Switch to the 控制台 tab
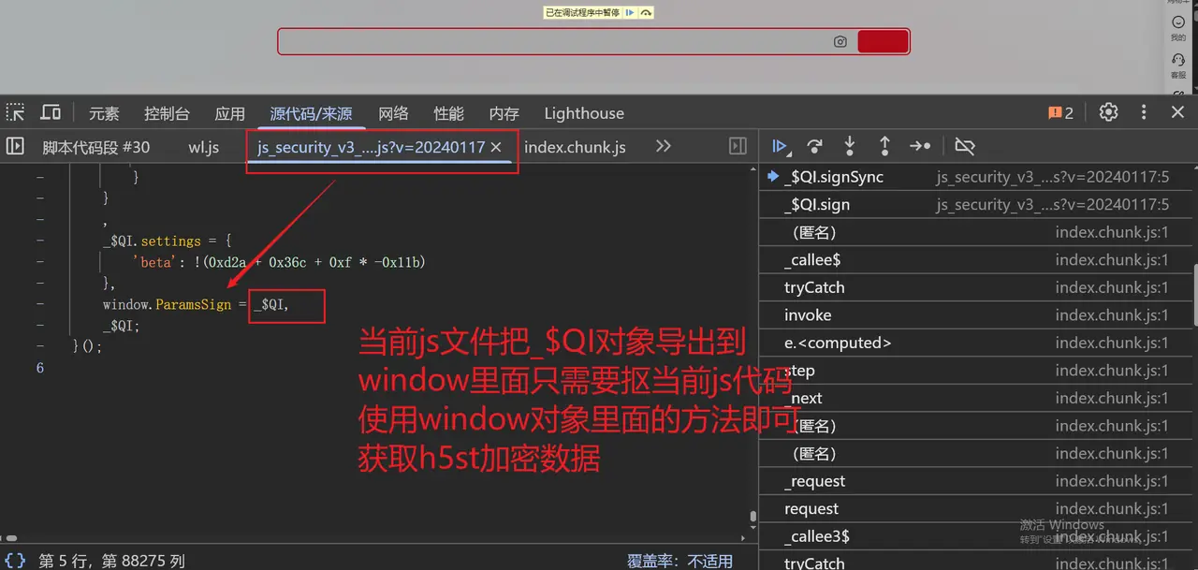Image resolution: width=1198 pixels, height=570 pixels. pos(167,112)
